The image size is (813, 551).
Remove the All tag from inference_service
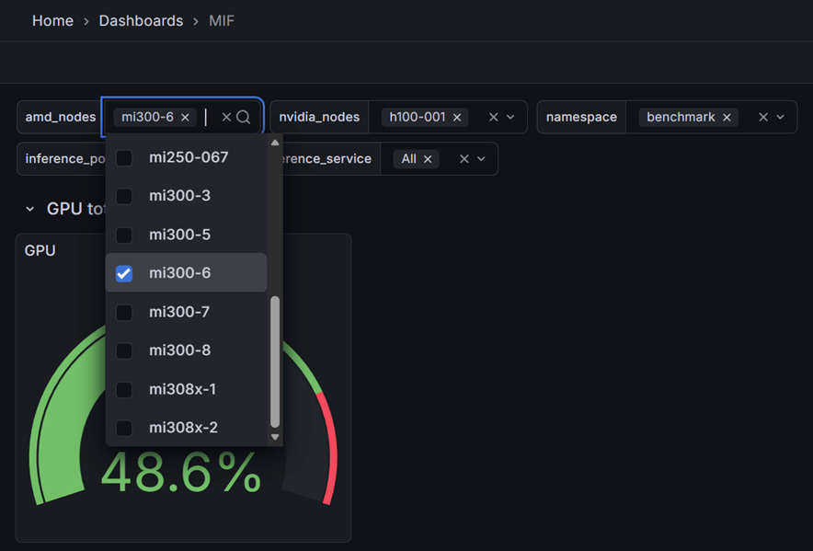coord(428,158)
